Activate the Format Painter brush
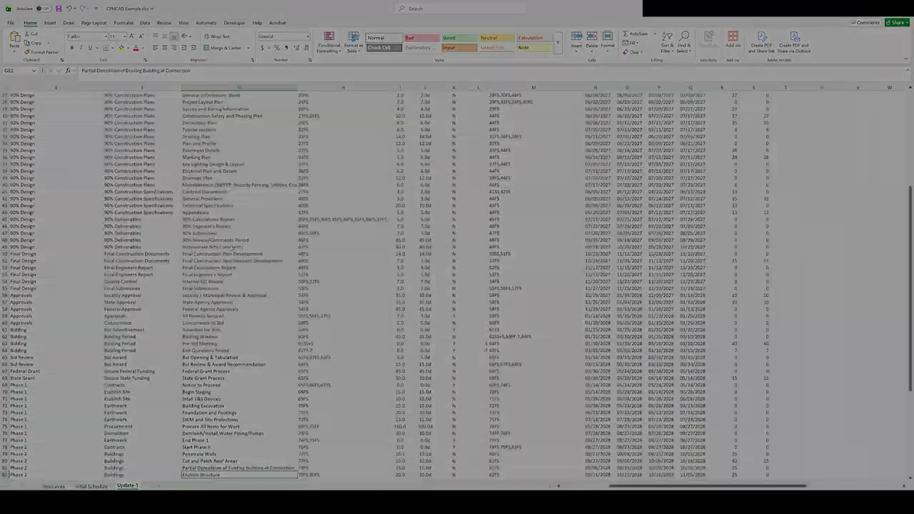Viewport: 914px width, 514px height. [41, 52]
